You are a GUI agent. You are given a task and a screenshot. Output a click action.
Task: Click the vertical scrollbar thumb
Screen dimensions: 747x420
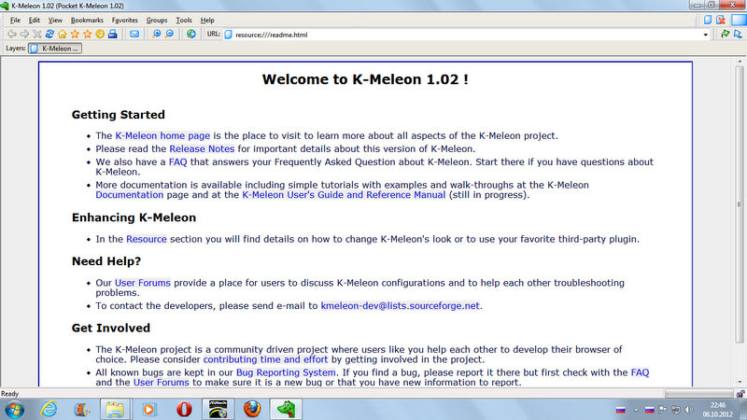(739, 204)
